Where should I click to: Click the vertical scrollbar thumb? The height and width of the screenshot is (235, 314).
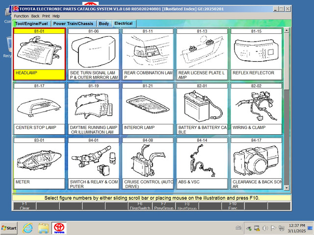coord(287,61)
